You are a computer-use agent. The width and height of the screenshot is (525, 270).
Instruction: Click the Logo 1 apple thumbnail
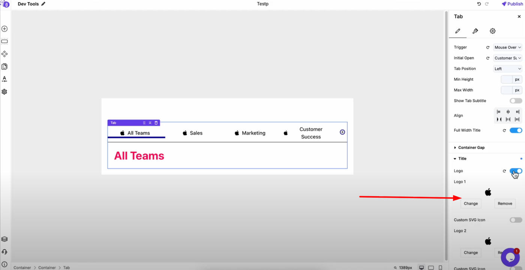tap(488, 192)
